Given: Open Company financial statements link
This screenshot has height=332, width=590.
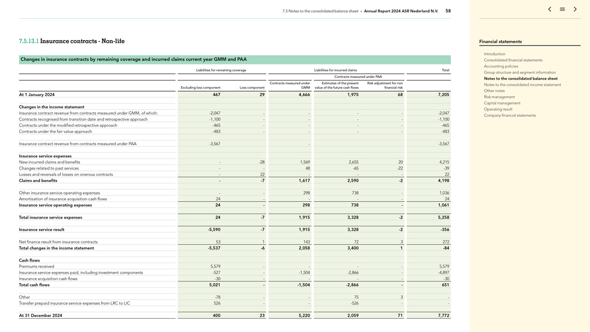Looking at the screenshot, I should point(510,115).
